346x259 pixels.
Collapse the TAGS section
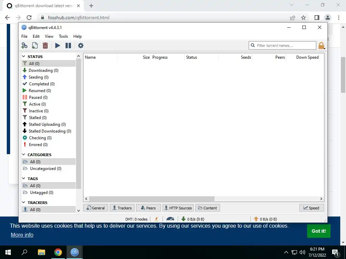[x=24, y=178]
